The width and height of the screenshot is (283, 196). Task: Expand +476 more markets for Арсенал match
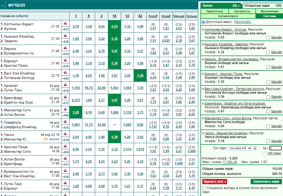65,91
